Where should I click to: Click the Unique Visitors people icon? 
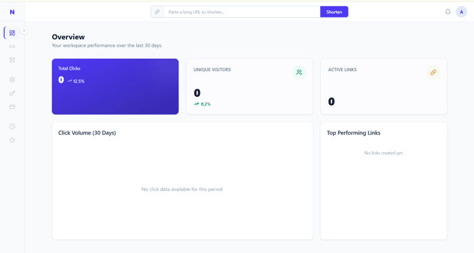[299, 72]
